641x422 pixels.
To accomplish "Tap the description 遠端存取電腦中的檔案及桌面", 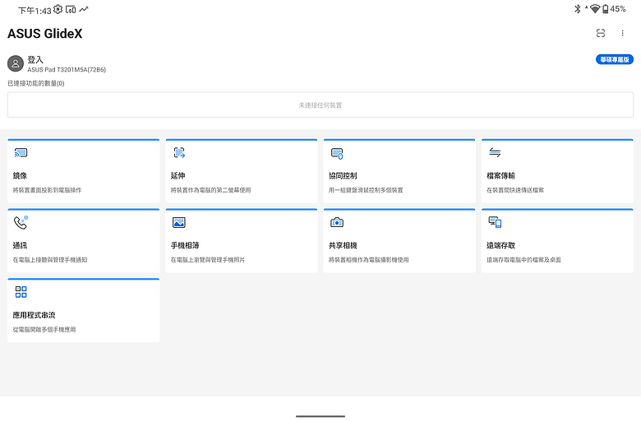I will click(x=523, y=259).
